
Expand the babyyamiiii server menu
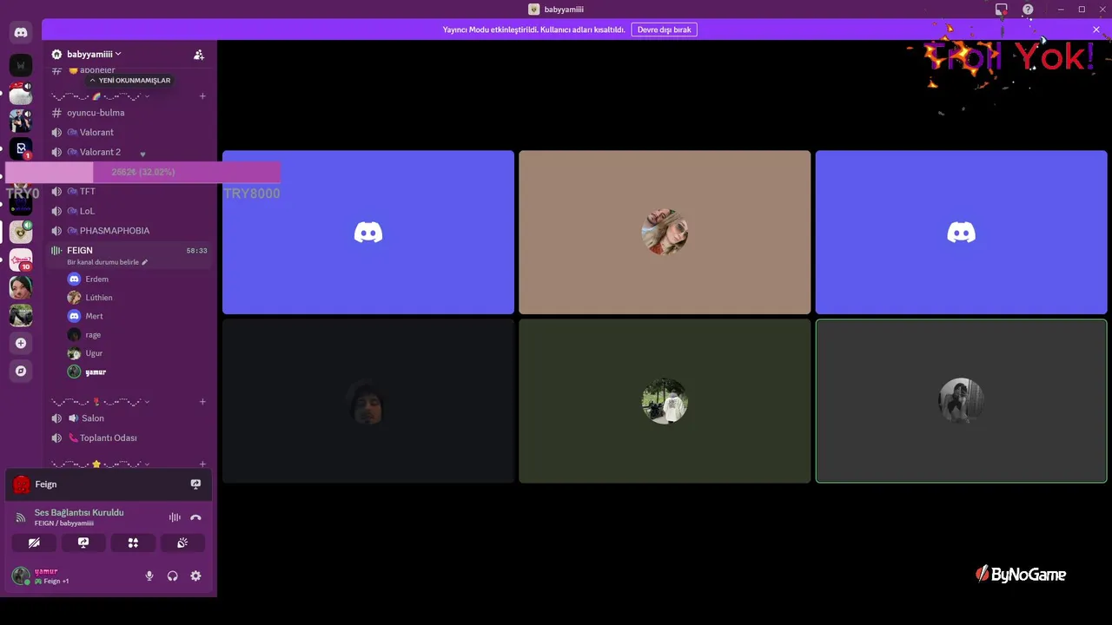click(87, 54)
